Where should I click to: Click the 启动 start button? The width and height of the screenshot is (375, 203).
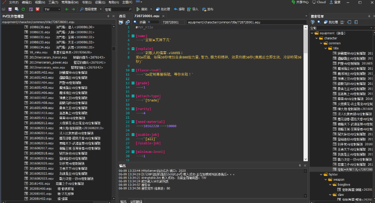(x=142, y=9)
